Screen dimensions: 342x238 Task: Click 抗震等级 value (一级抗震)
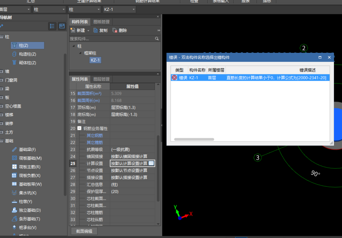(x=132, y=149)
